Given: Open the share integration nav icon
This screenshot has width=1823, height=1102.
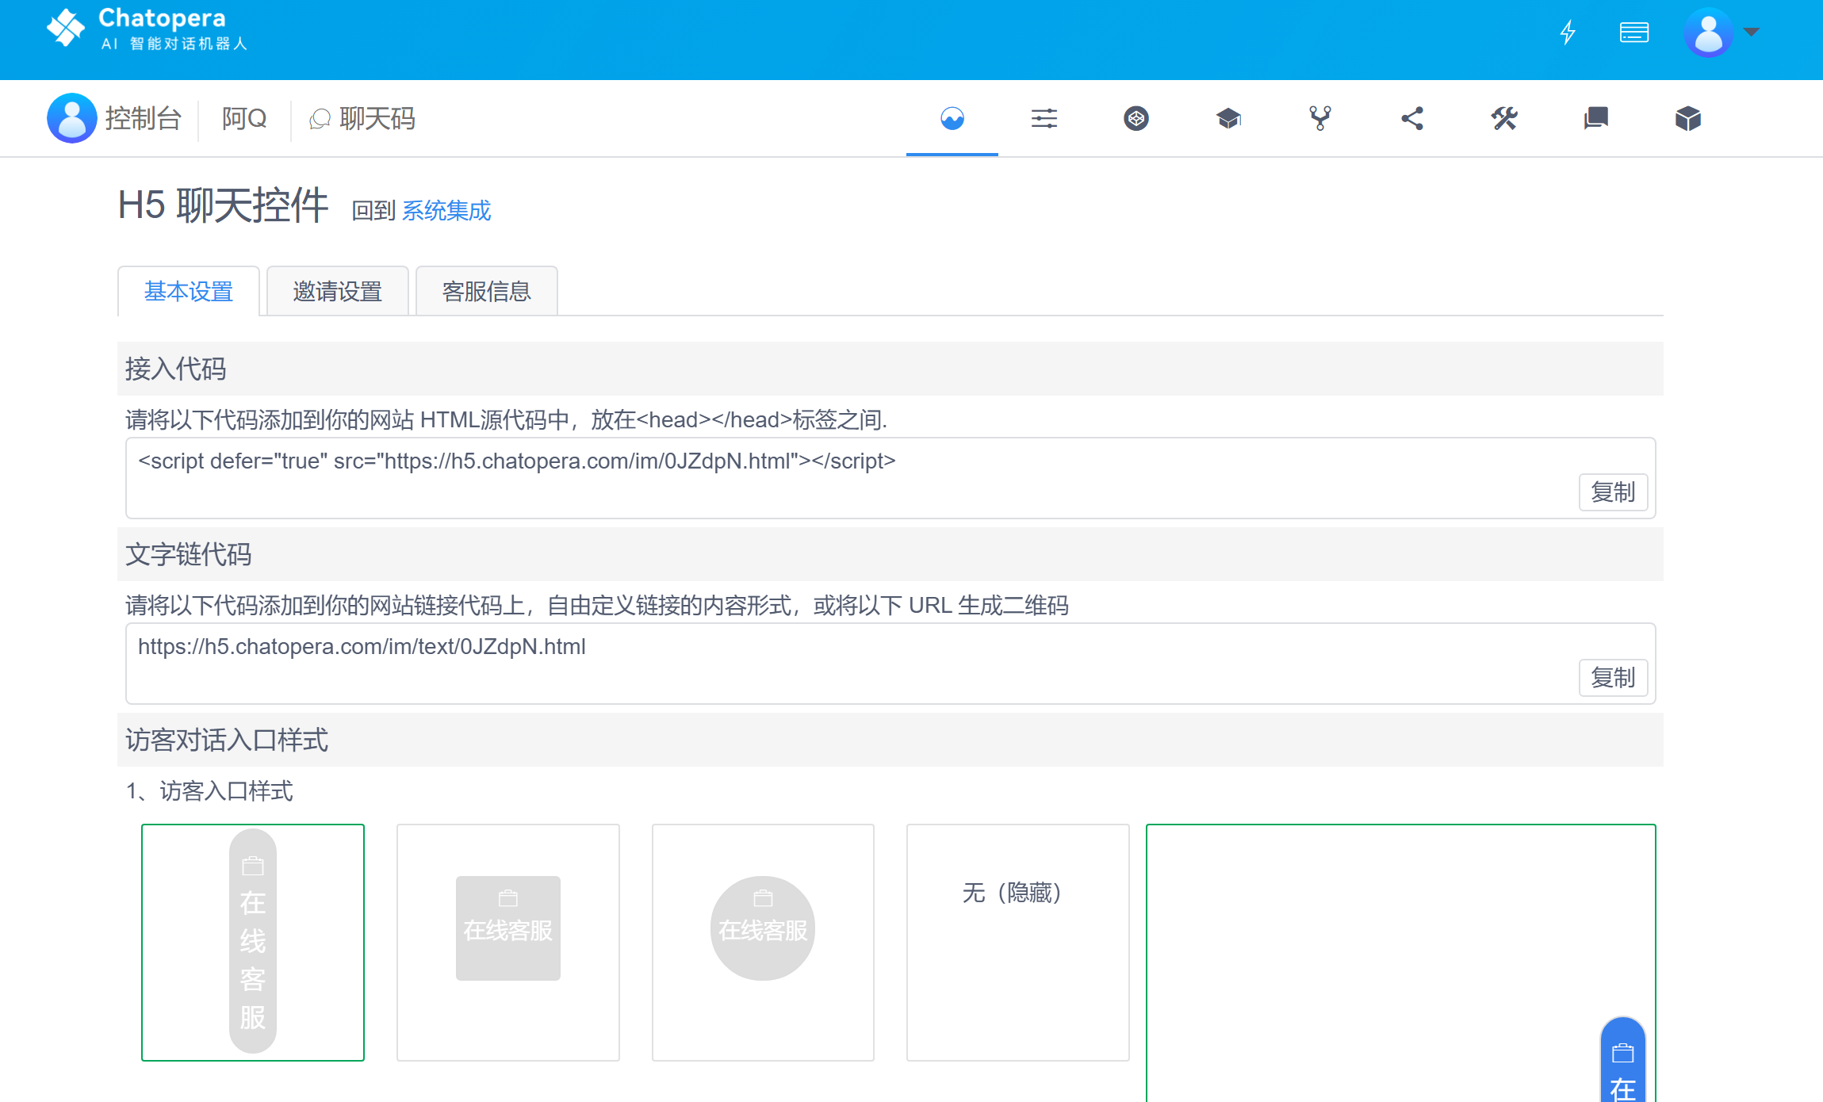Looking at the screenshot, I should (x=1412, y=119).
